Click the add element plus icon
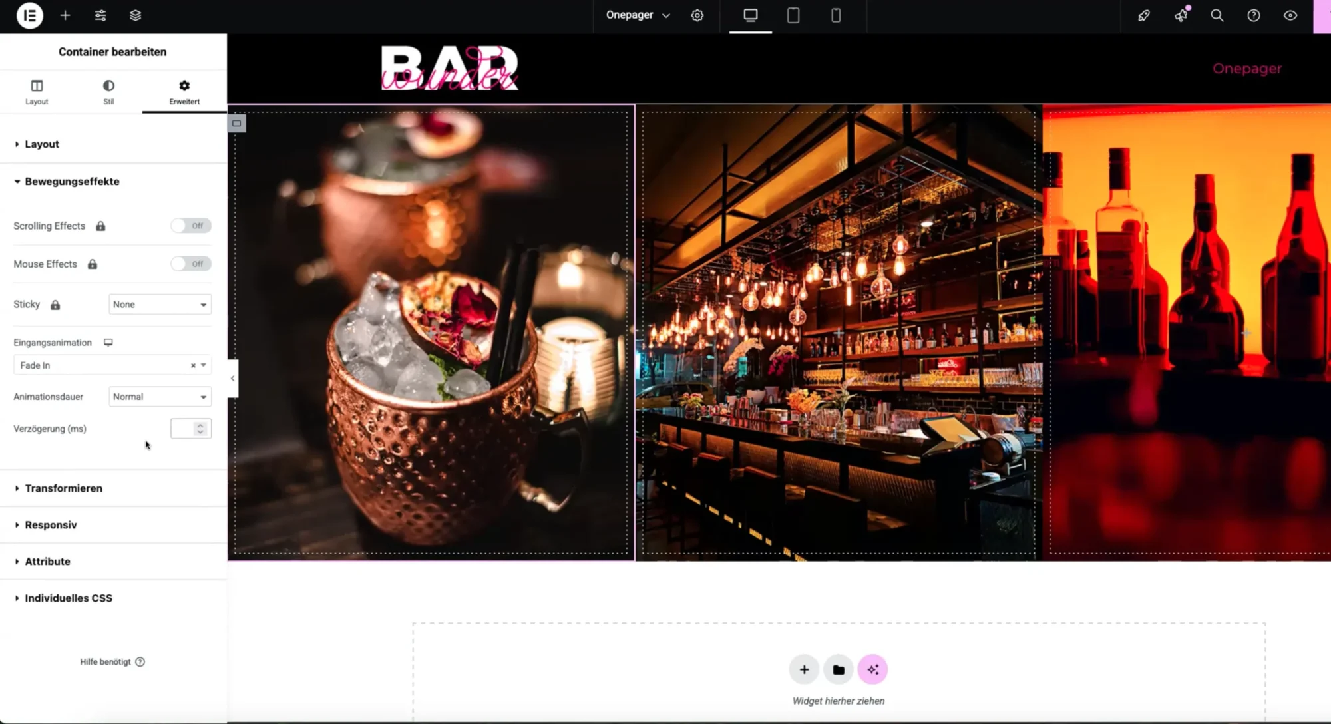The width and height of the screenshot is (1331, 724). coord(65,15)
